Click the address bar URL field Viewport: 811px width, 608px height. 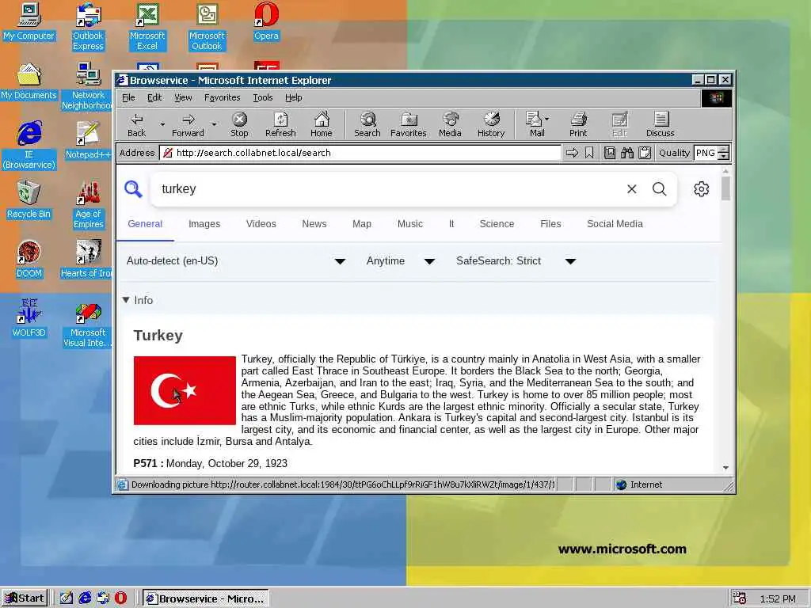(x=360, y=153)
